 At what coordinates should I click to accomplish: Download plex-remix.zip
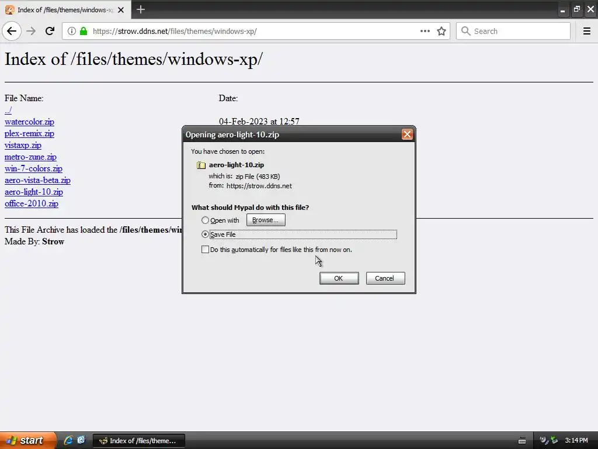(29, 134)
